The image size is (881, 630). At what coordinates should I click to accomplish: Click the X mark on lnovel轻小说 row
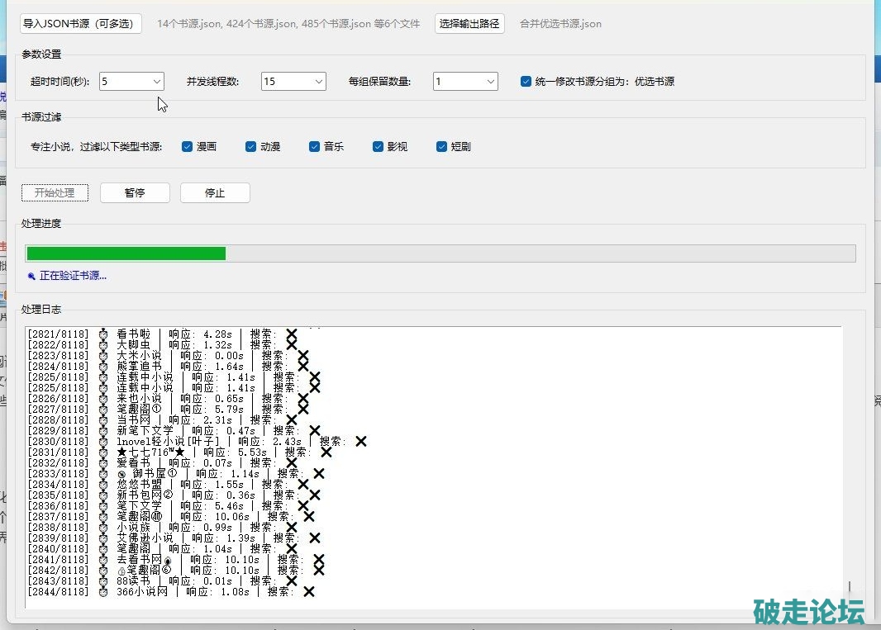(360, 442)
